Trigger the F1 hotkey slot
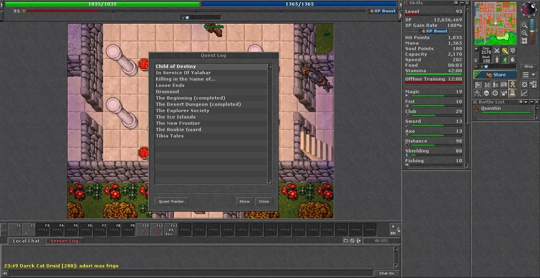The height and width of the screenshot is (278, 540). (x=15, y=229)
